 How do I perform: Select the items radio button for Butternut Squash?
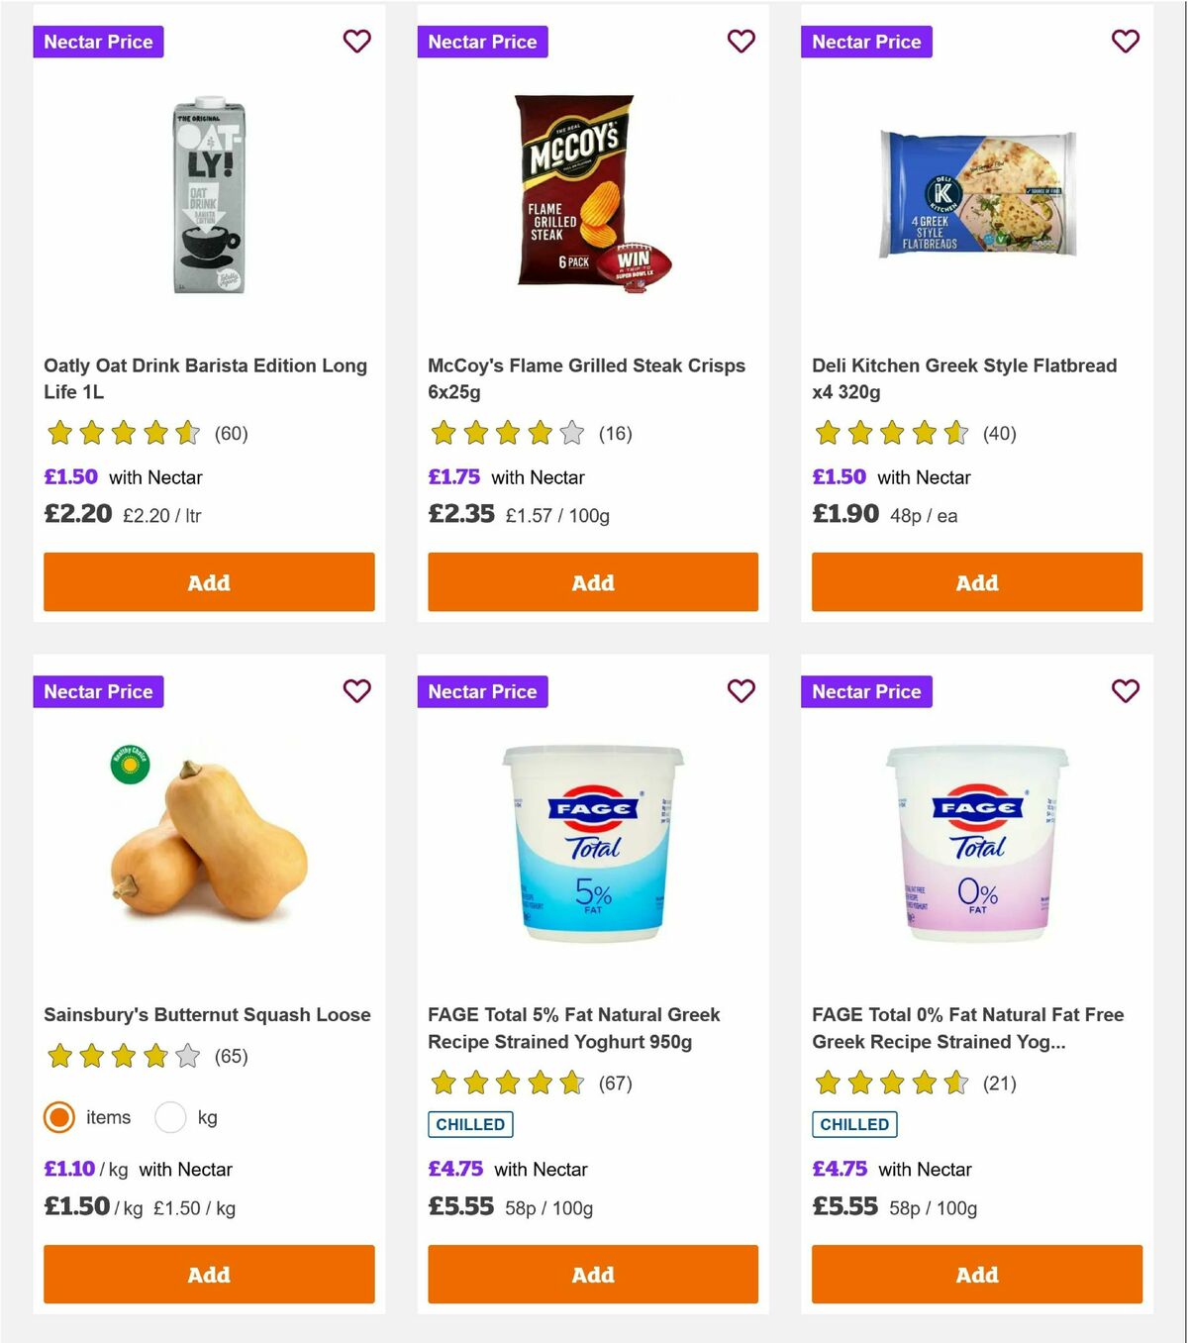pyautogui.click(x=58, y=1117)
